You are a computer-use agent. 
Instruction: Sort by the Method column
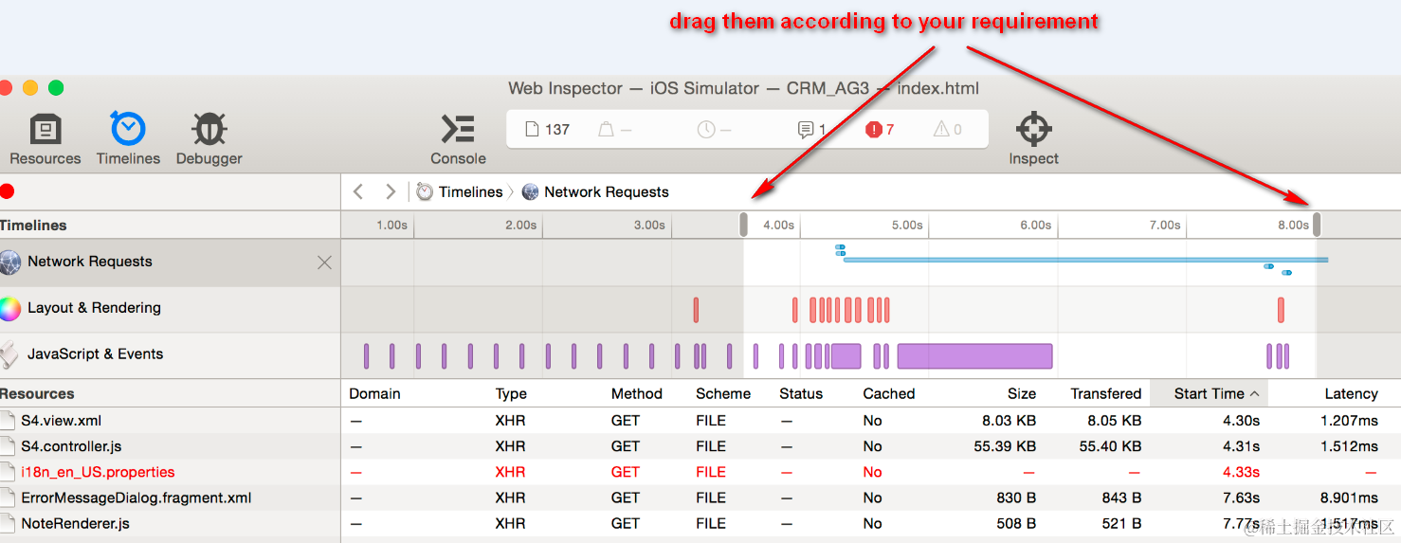coord(636,393)
